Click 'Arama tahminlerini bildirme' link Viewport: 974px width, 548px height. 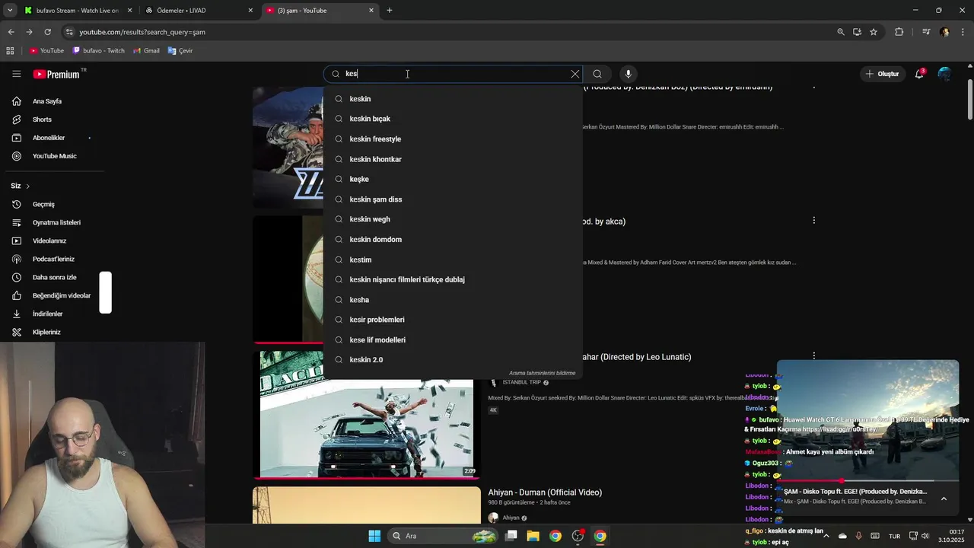click(x=542, y=373)
